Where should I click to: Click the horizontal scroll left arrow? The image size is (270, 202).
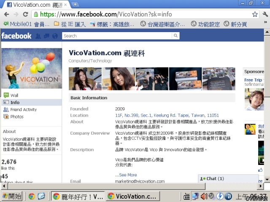(4, 186)
